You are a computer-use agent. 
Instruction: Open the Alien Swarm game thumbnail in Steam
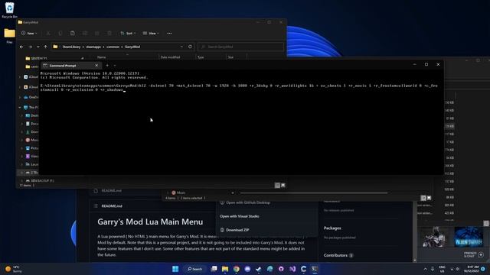[x=469, y=237]
